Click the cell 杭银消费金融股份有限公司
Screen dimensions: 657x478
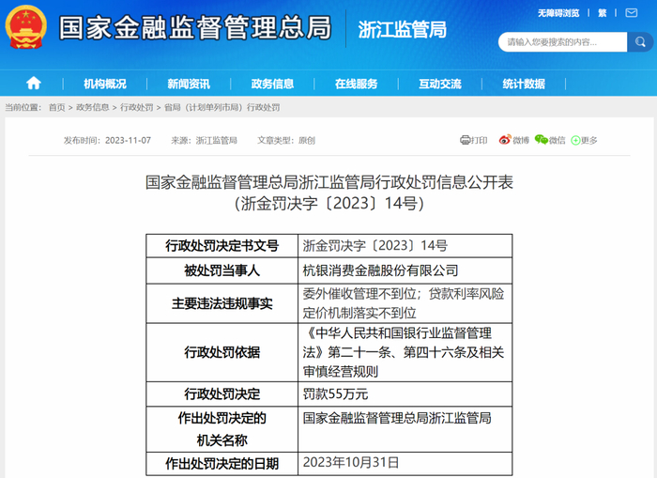tap(405, 270)
